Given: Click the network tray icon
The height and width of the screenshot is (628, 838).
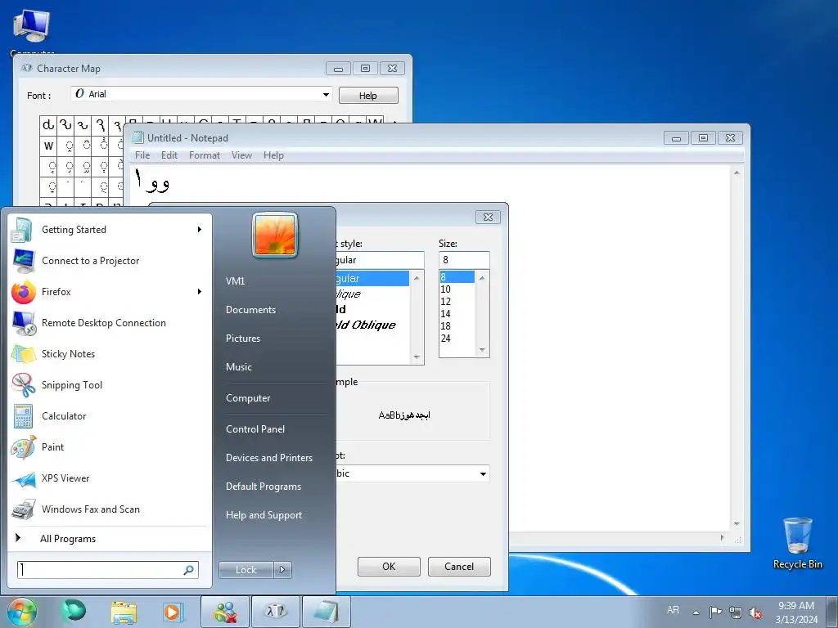Looking at the screenshot, I should pyautogui.click(x=736, y=612).
